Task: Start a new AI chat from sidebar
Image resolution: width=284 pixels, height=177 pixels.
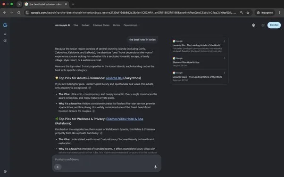Action: coord(5,40)
